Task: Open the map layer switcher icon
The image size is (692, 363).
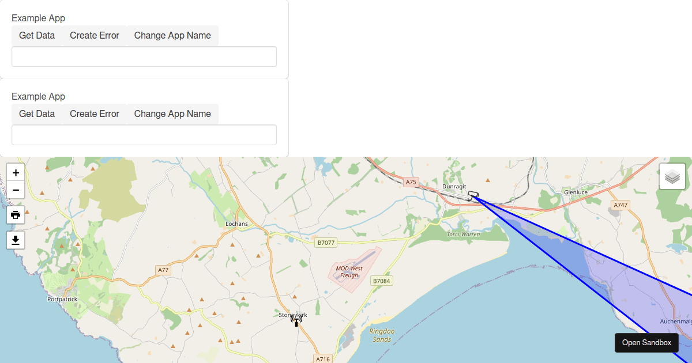Action: tap(671, 176)
